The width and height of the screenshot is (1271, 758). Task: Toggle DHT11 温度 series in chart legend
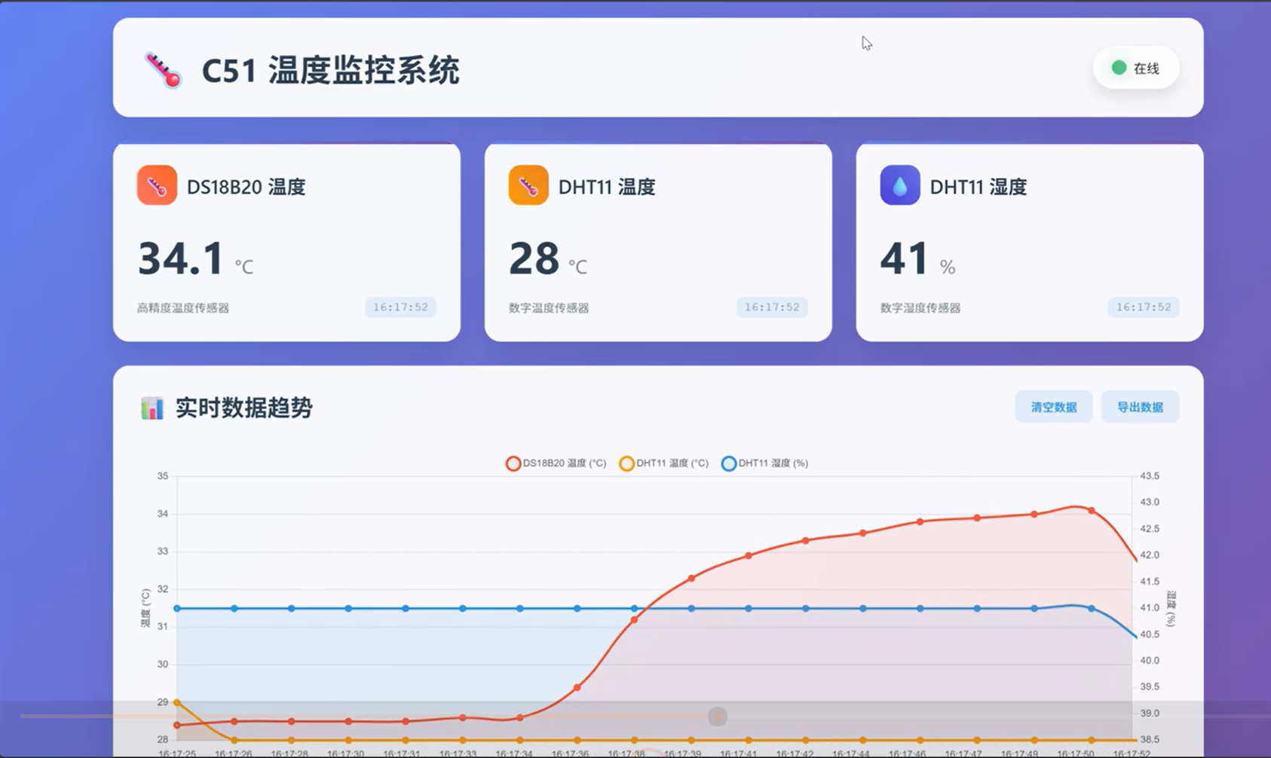[x=663, y=463]
